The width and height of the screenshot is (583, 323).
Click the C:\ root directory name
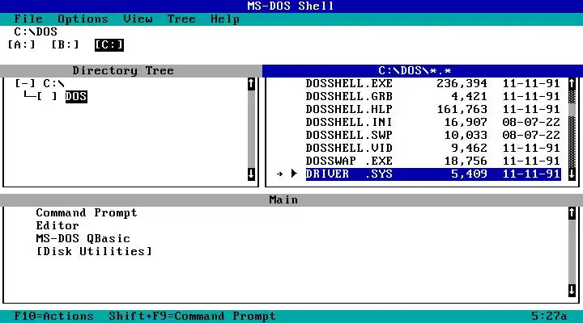click(x=54, y=83)
